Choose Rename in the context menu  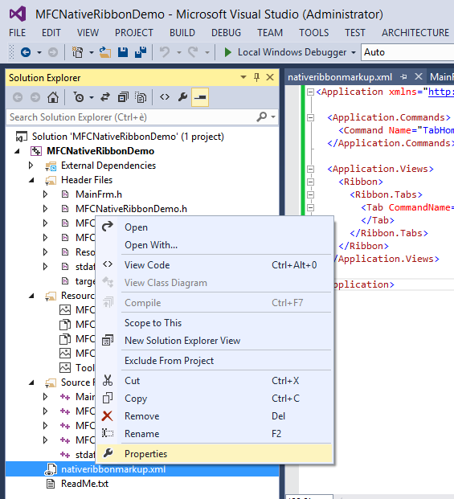[x=215, y=434]
